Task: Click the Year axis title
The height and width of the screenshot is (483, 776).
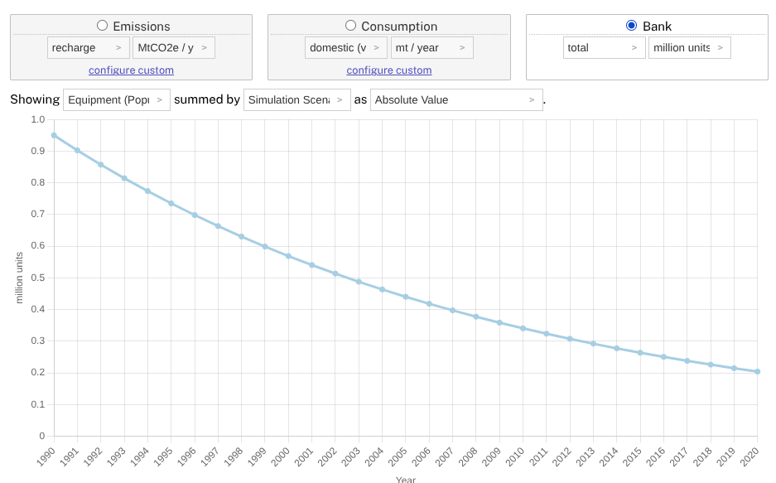Action: tap(405, 479)
